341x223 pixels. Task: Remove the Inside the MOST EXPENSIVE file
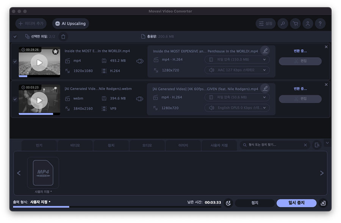(x=326, y=47)
